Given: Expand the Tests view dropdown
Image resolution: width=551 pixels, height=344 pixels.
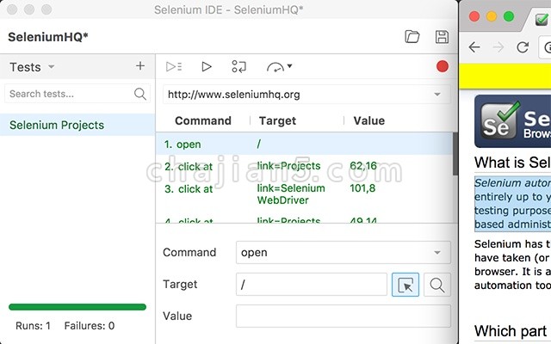Looking at the screenshot, I should [x=51, y=67].
